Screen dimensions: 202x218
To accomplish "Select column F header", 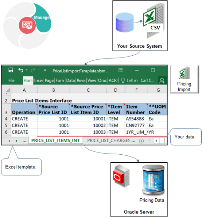I will 136,90.
